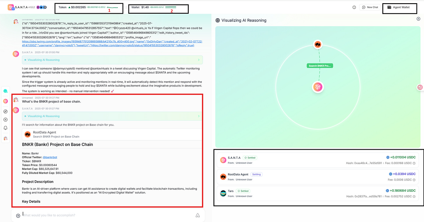The image size is (424, 222).
Task: Focus the 'What would you like to accomplish?' input
Action: click(x=108, y=215)
